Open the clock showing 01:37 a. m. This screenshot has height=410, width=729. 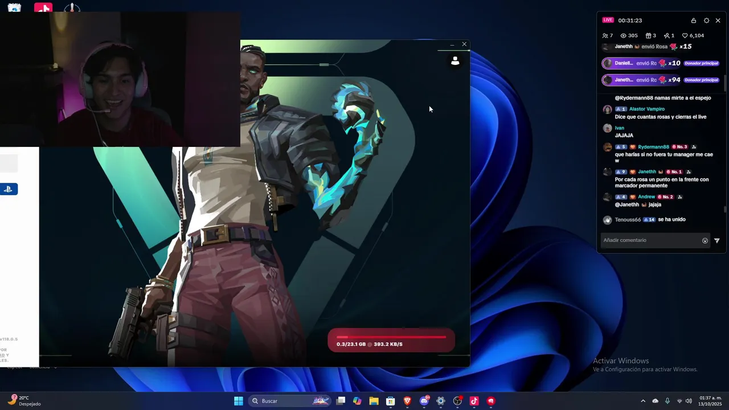click(x=710, y=401)
